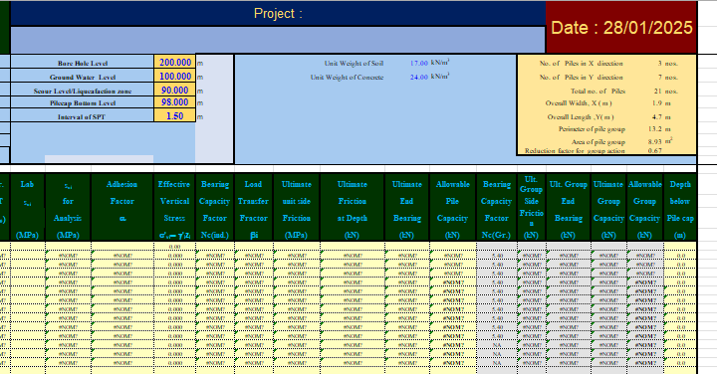
Task: Select the "Area of pile group" label
Action: (x=598, y=142)
